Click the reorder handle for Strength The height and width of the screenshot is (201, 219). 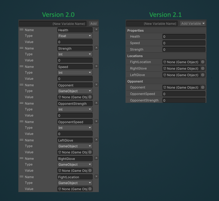pyautogui.click(x=22, y=48)
